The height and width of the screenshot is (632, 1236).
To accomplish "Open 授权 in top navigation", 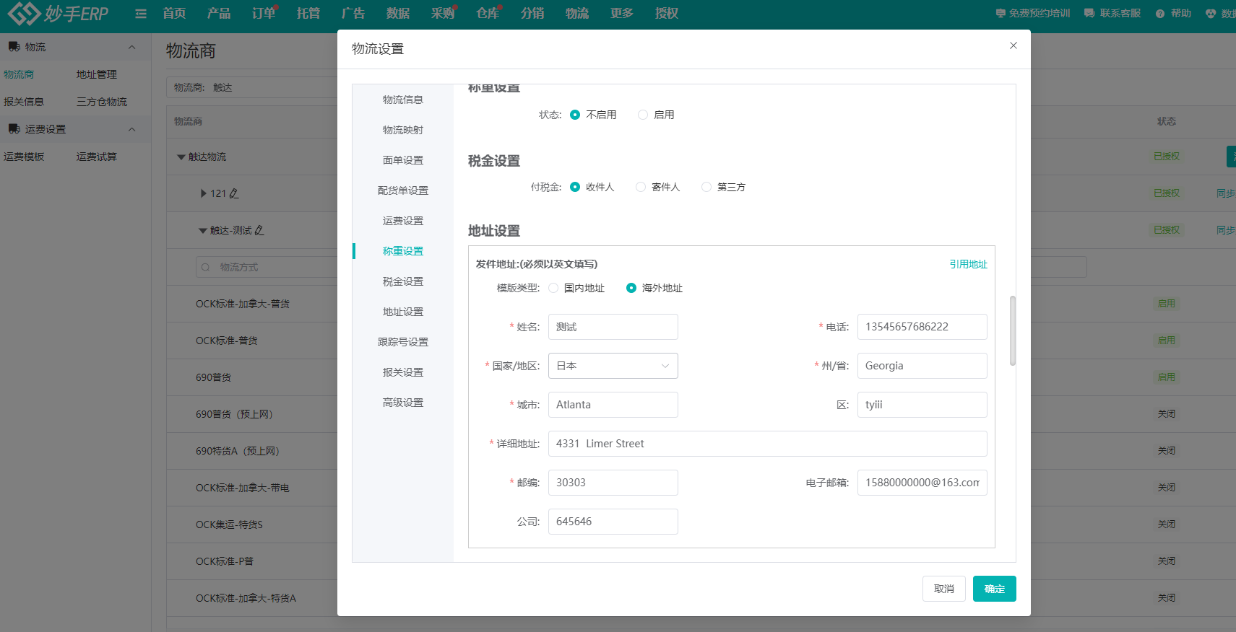I will click(x=667, y=13).
